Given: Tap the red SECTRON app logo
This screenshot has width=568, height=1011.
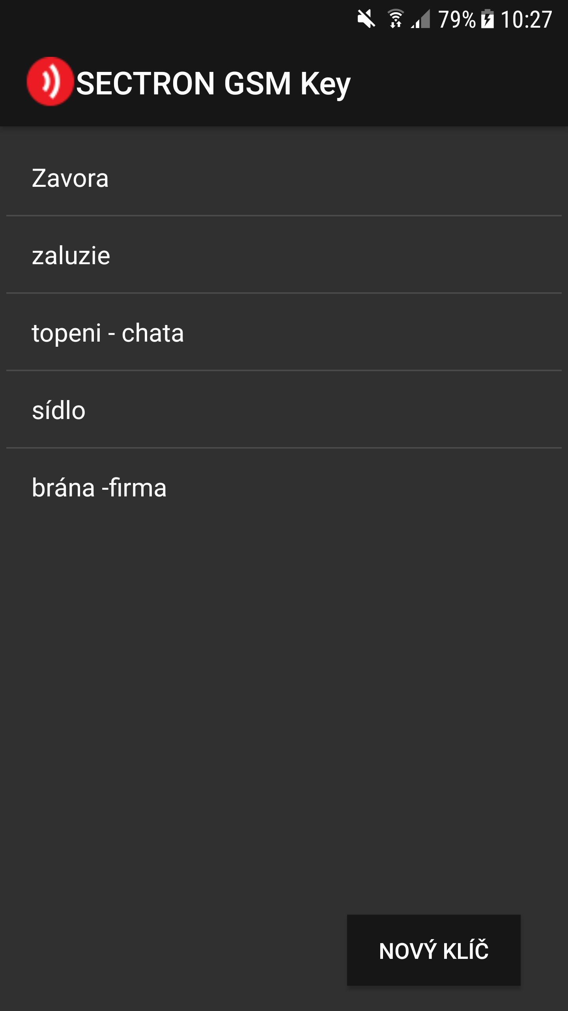Looking at the screenshot, I should (50, 82).
